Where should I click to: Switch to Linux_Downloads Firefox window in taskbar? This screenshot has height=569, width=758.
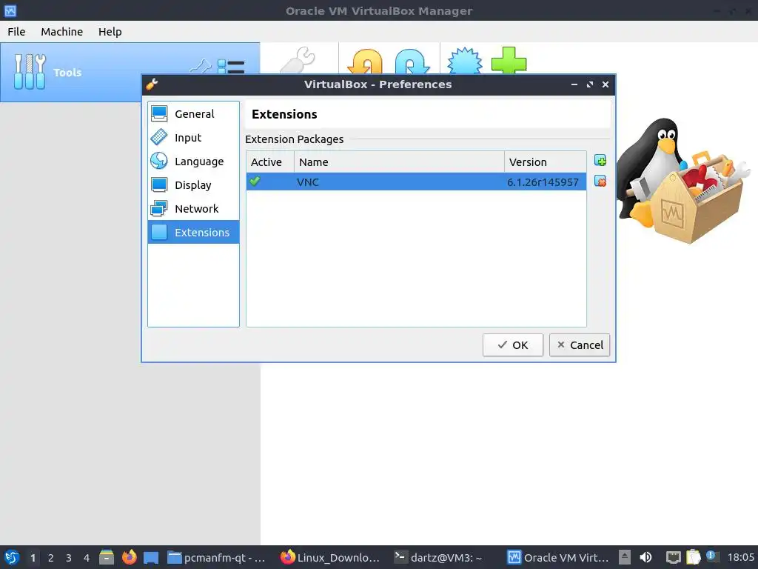(330, 557)
